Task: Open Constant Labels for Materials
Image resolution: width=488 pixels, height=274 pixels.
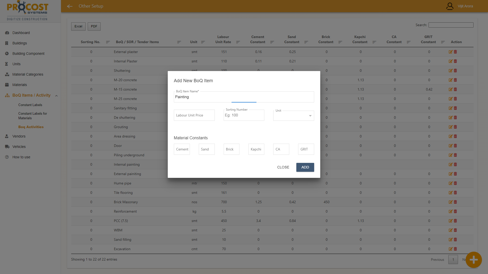Action: [33, 116]
